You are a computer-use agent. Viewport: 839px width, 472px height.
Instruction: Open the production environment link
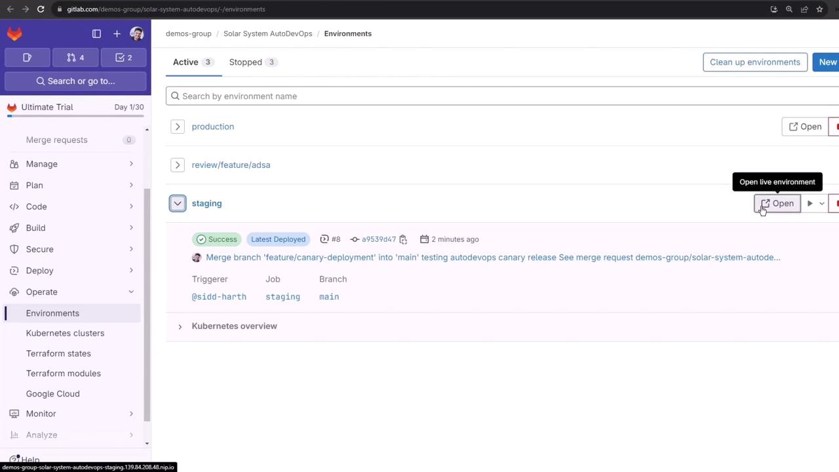(x=213, y=127)
